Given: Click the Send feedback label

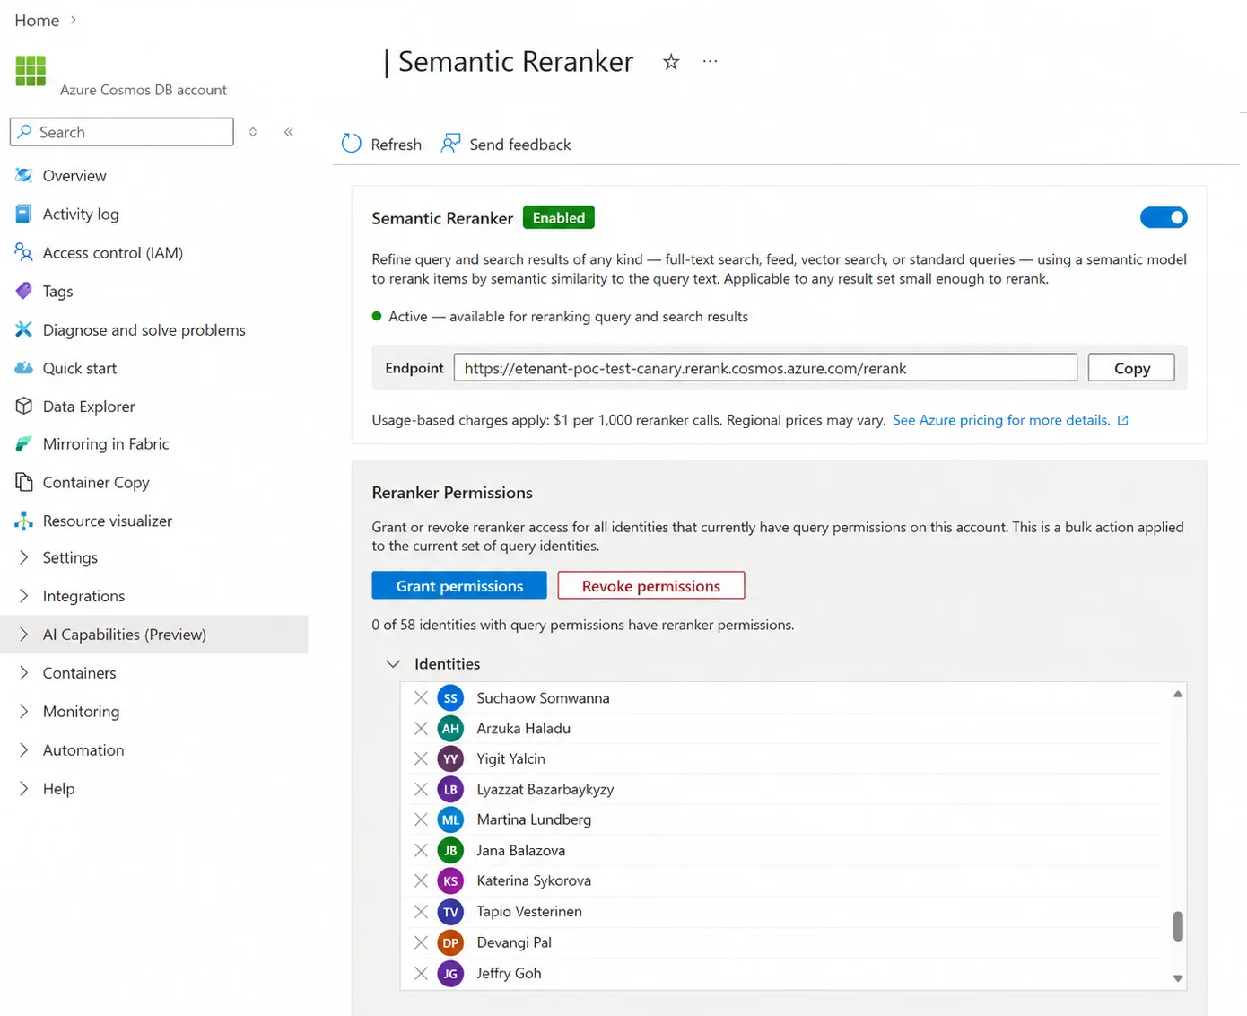Looking at the screenshot, I should point(519,145).
